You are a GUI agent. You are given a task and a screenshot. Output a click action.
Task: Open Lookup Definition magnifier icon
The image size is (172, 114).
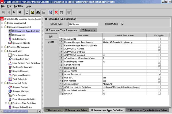pyautogui.click(x=10, y=59)
